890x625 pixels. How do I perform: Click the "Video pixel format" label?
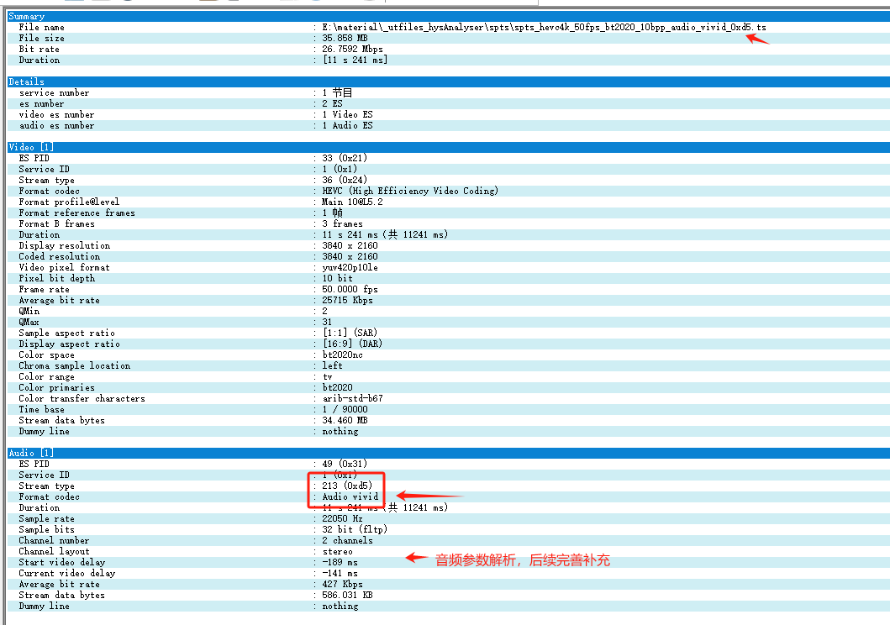pos(64,268)
